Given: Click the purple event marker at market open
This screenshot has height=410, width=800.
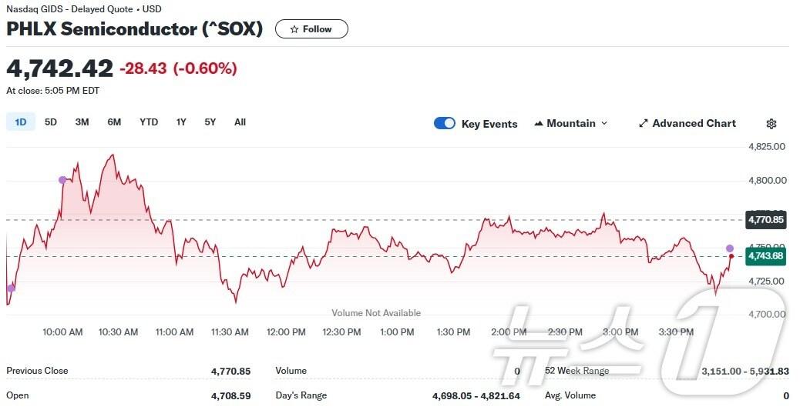Looking at the screenshot, I should click(11, 288).
